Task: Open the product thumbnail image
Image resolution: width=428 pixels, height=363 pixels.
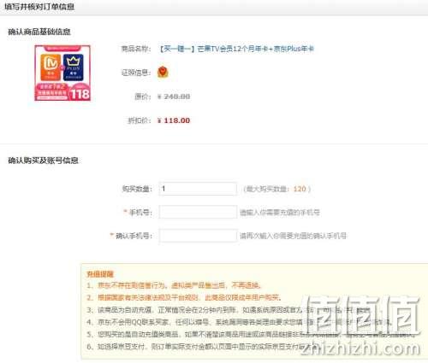Action: (x=62, y=73)
